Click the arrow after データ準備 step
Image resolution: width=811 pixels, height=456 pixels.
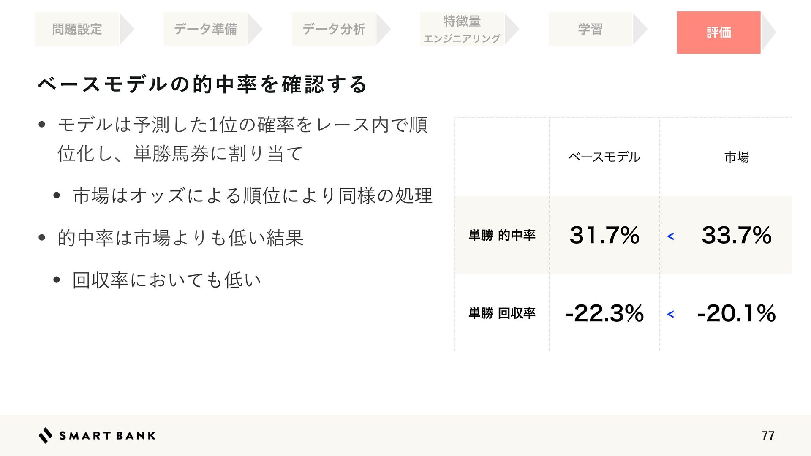255,29
